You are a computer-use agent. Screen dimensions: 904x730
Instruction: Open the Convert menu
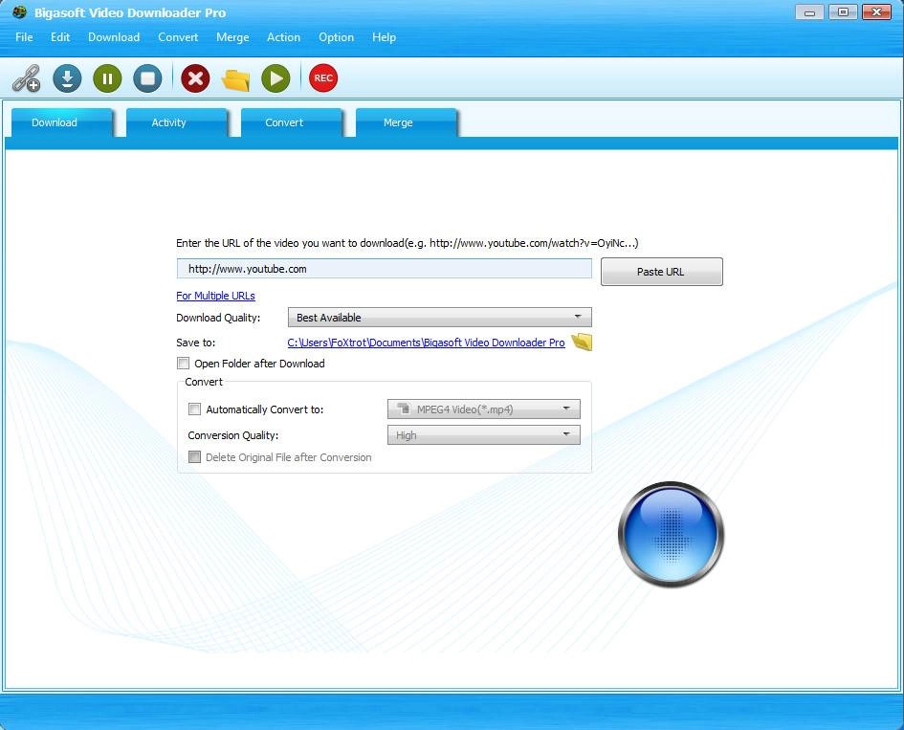tap(178, 37)
